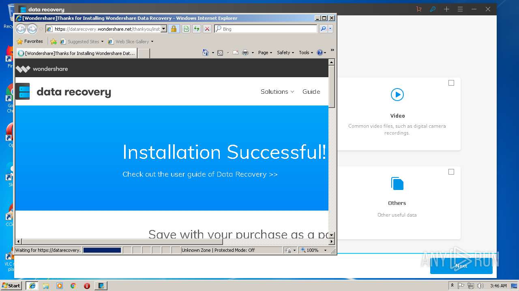Screen dimensions: 519x291
Task: Click the shopping cart icon in Data Recovery
Action: click(x=419, y=9)
